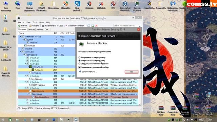Select the WUDFHost.exe process row
This screenshot has width=217, height=122.
(78, 85)
